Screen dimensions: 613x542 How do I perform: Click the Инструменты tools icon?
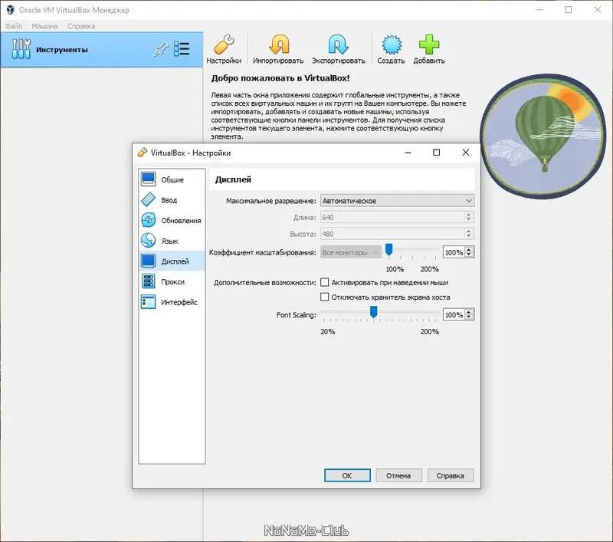(21, 49)
